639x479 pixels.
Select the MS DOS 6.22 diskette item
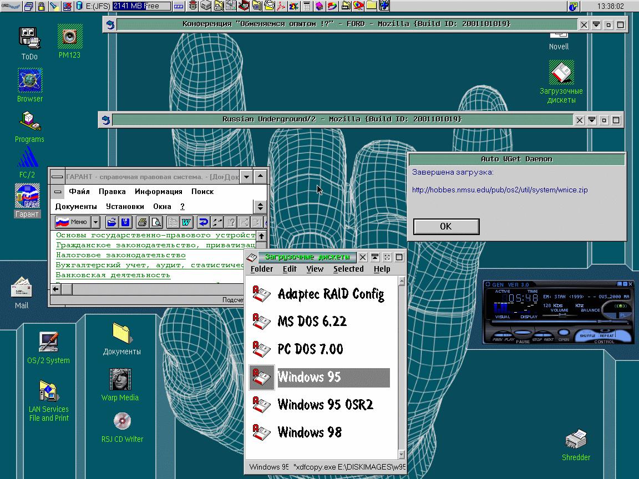299,322
